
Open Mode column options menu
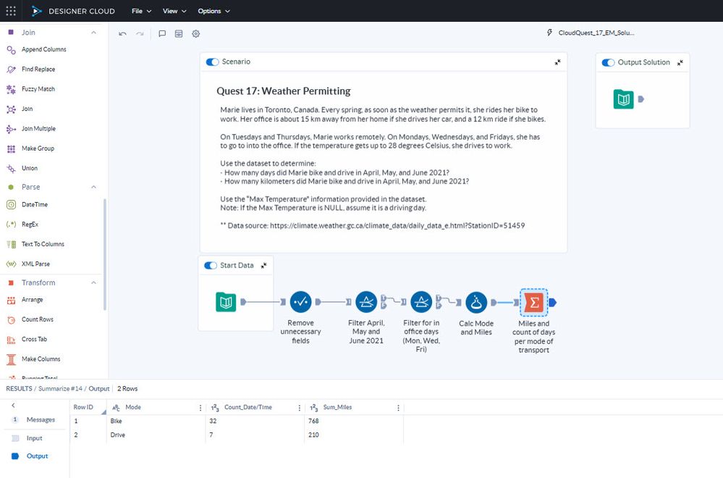point(200,408)
